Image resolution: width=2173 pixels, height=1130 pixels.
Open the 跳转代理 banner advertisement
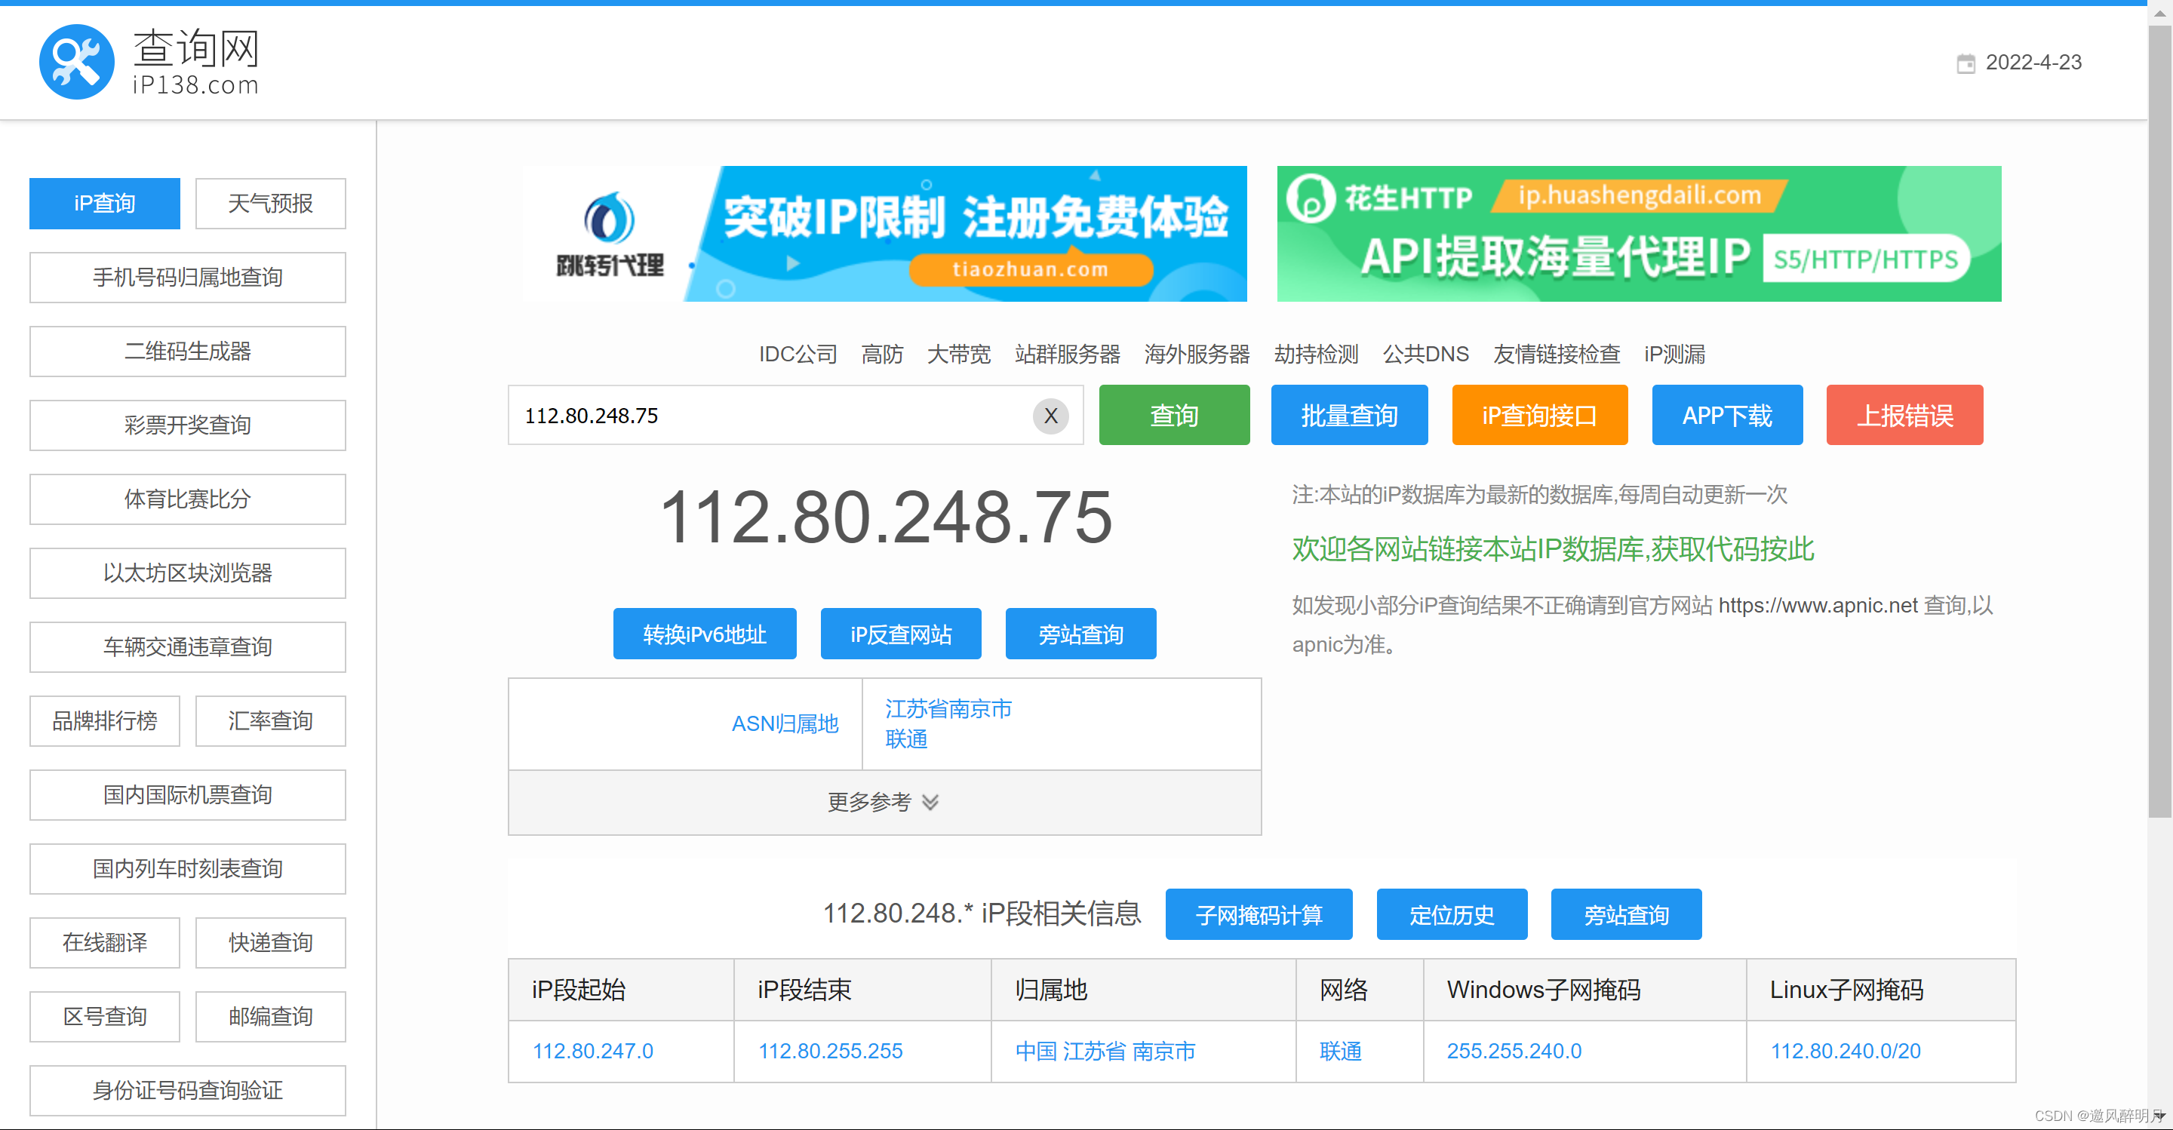(884, 234)
